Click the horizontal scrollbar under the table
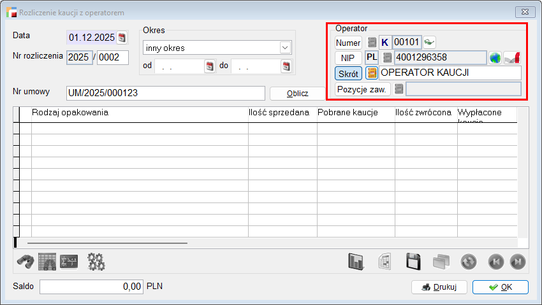This screenshot has width=542, height=305. (107, 243)
